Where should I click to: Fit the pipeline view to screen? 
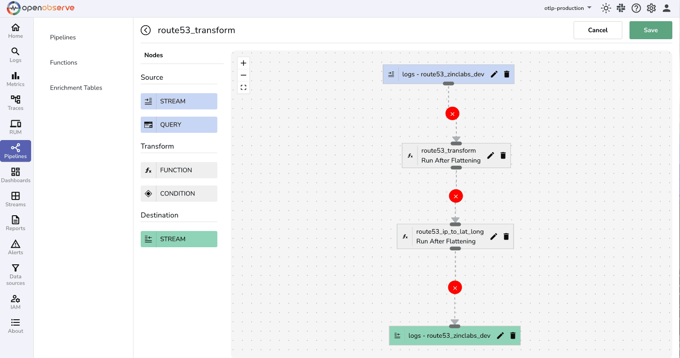click(244, 87)
